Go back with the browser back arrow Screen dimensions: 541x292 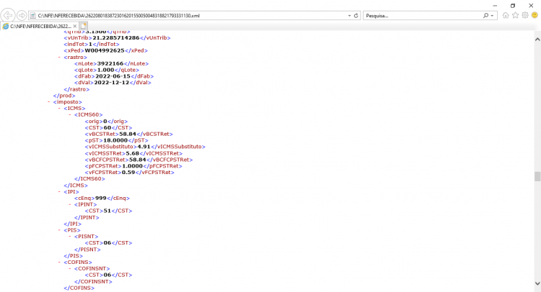point(8,16)
